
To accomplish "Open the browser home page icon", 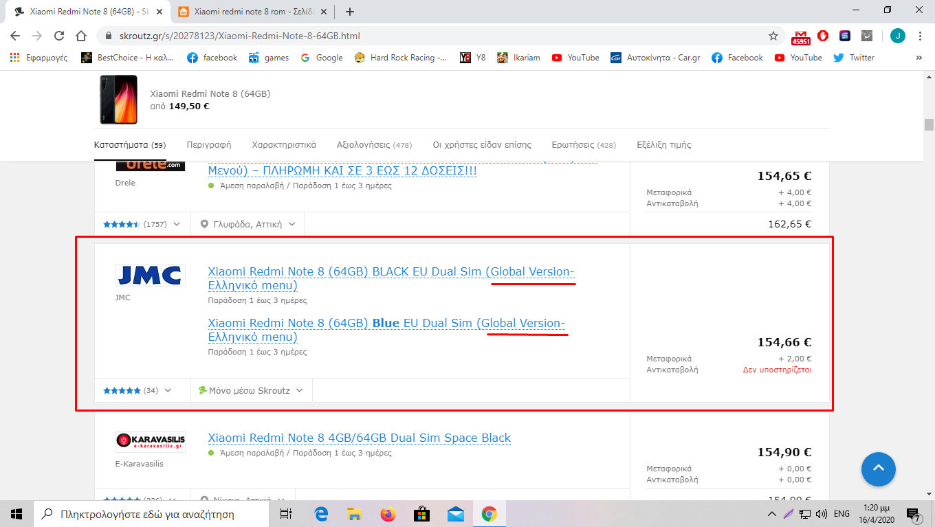I will pos(81,36).
